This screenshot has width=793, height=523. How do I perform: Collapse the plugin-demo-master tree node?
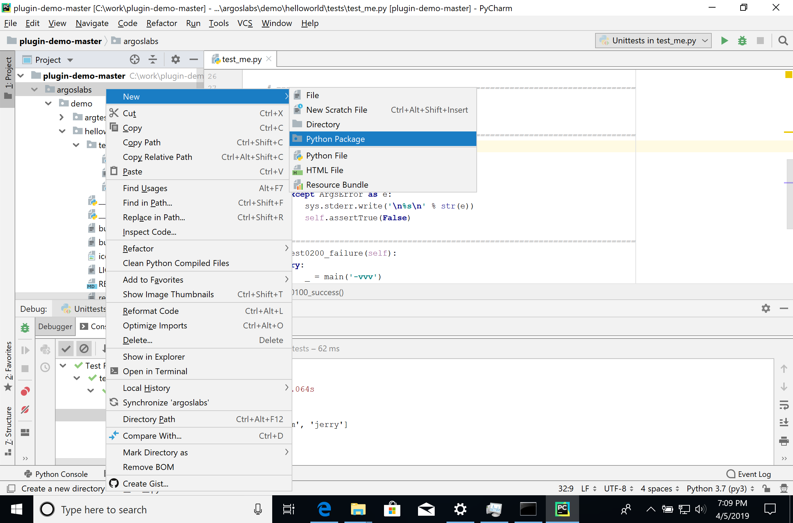[21, 76]
